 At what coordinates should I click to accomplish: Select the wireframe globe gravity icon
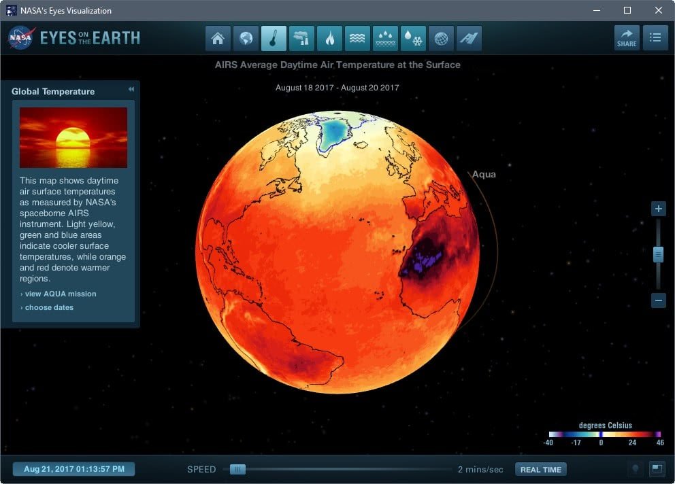coord(441,38)
